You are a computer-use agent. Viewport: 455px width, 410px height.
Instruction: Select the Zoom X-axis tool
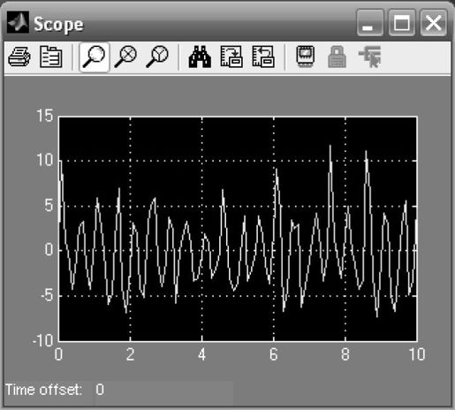click(125, 57)
